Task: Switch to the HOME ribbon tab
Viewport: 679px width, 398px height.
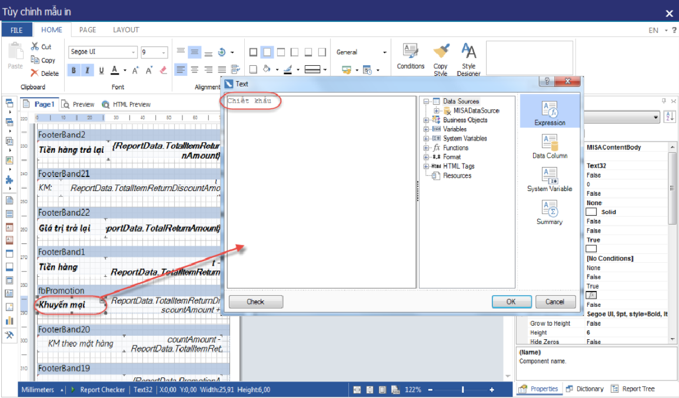Action: coord(52,30)
